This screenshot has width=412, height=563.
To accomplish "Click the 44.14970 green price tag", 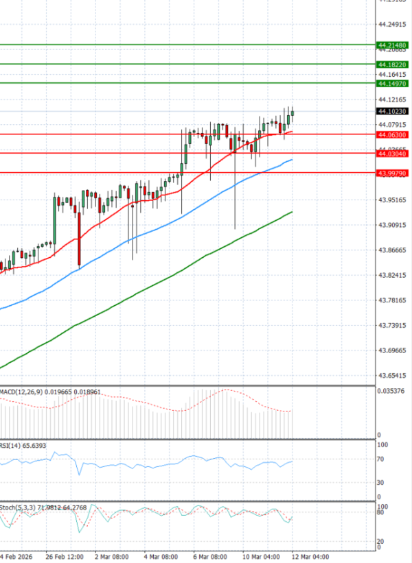I will (392, 84).
